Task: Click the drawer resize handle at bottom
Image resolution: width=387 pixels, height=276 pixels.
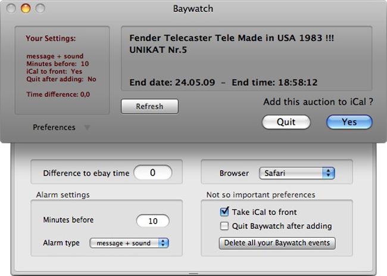Action: 193,273
